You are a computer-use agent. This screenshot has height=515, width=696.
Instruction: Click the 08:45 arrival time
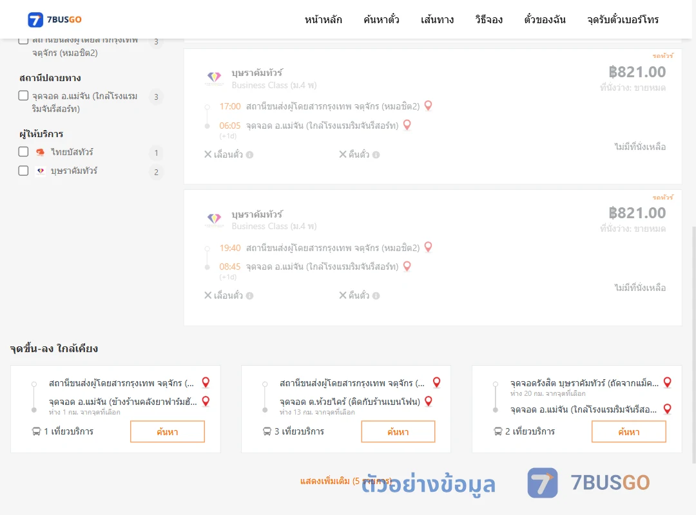click(230, 267)
